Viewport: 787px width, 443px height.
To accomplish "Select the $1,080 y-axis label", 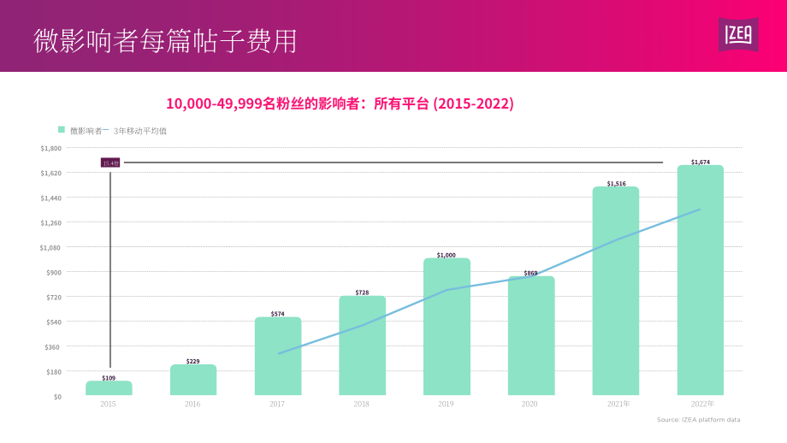I will coord(50,248).
